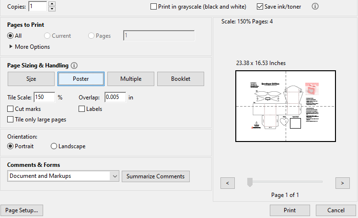358x218 pixels.
Task: Expand More Options disclosure triangle
Action: (x=11, y=47)
